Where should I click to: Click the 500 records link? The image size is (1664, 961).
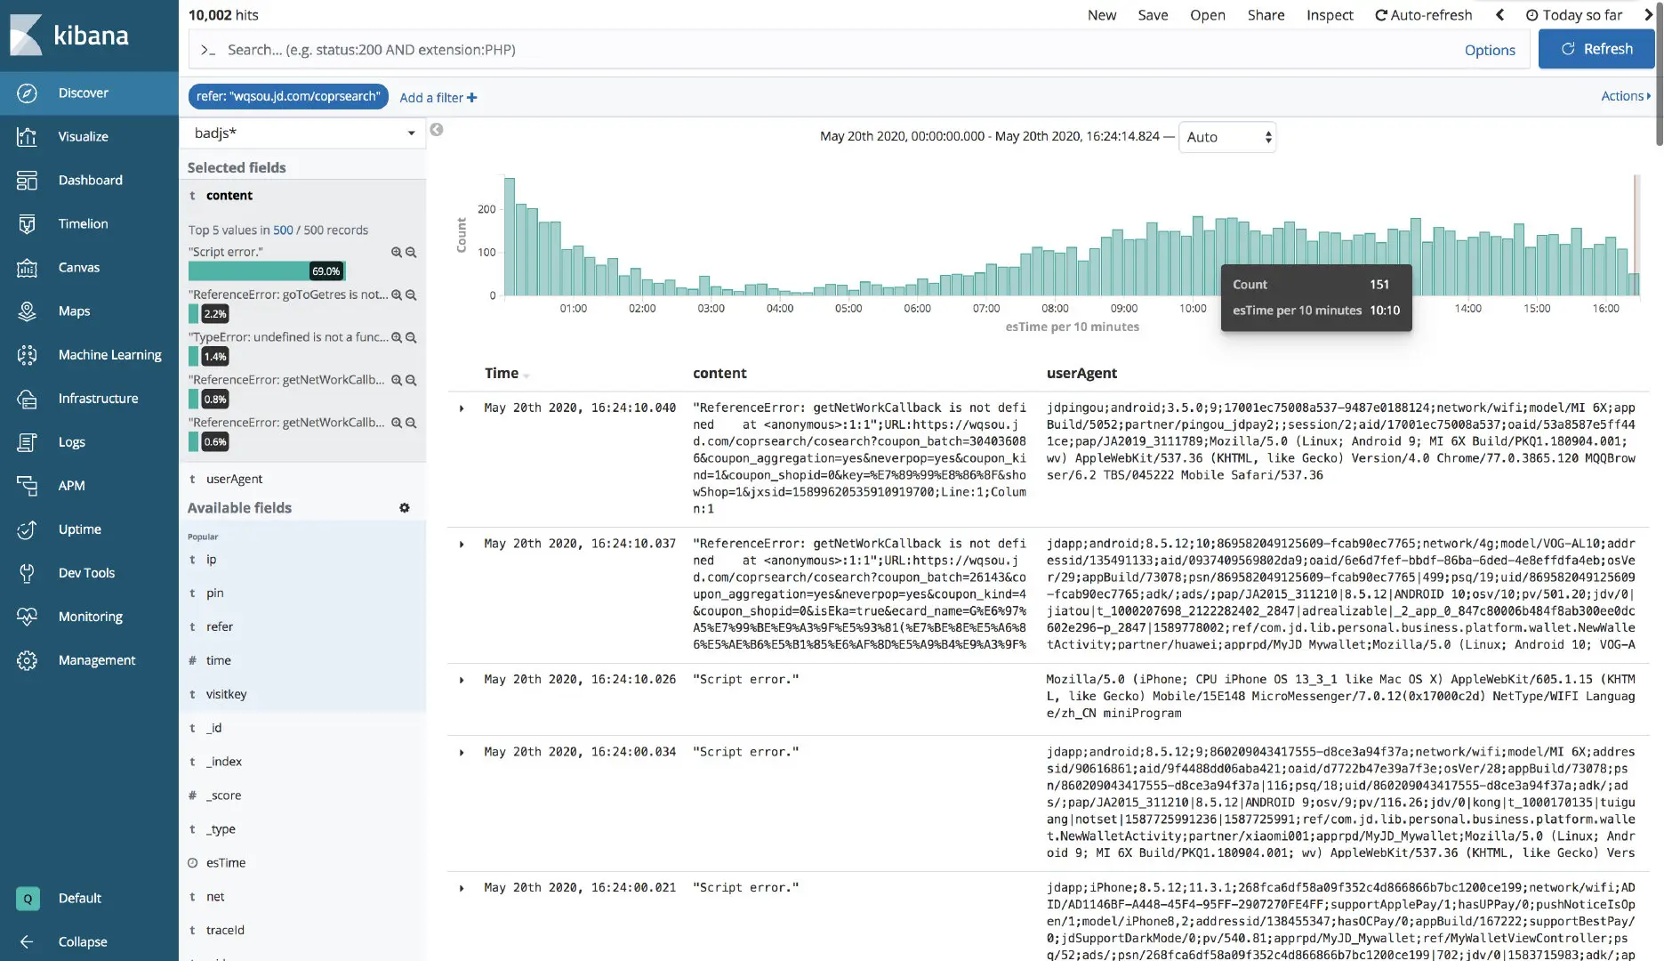coord(283,230)
